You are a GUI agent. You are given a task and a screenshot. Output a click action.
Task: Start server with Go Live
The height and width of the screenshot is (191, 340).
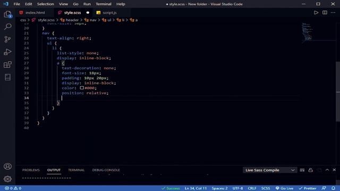click(x=284, y=188)
